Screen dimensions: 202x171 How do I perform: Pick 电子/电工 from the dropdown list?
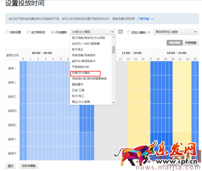[78, 96]
